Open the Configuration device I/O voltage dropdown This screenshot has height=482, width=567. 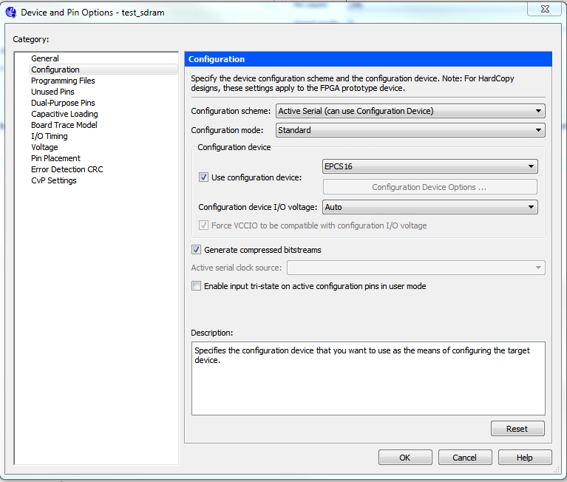430,207
